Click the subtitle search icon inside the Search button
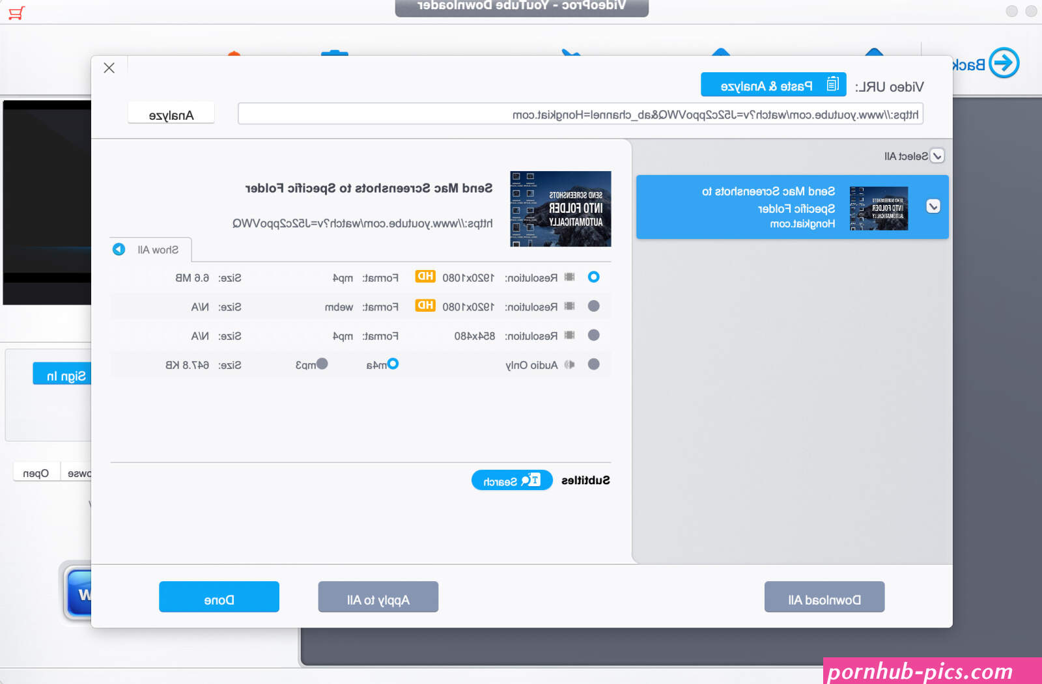 pyautogui.click(x=531, y=480)
